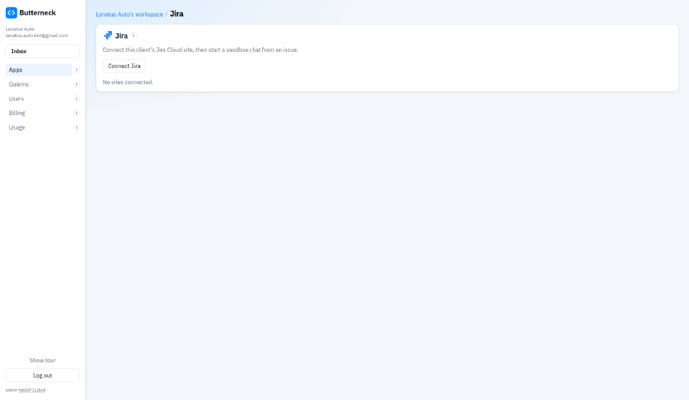Open the Inbox
Image resolution: width=689 pixels, height=400 pixels.
pyautogui.click(x=42, y=51)
